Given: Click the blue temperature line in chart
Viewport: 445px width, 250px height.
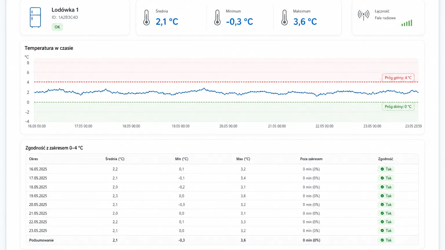Looking at the screenshot, I should [x=226, y=92].
